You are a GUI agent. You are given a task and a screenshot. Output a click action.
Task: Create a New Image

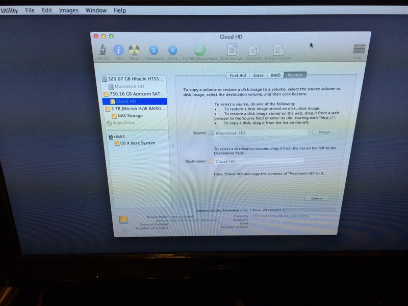coord(232,52)
